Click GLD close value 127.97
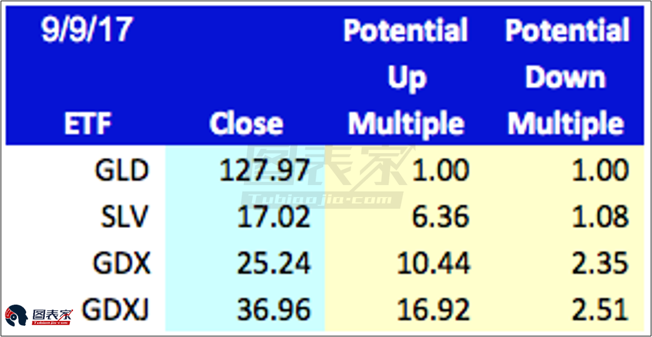The width and height of the screenshot is (652, 337). pyautogui.click(x=265, y=171)
